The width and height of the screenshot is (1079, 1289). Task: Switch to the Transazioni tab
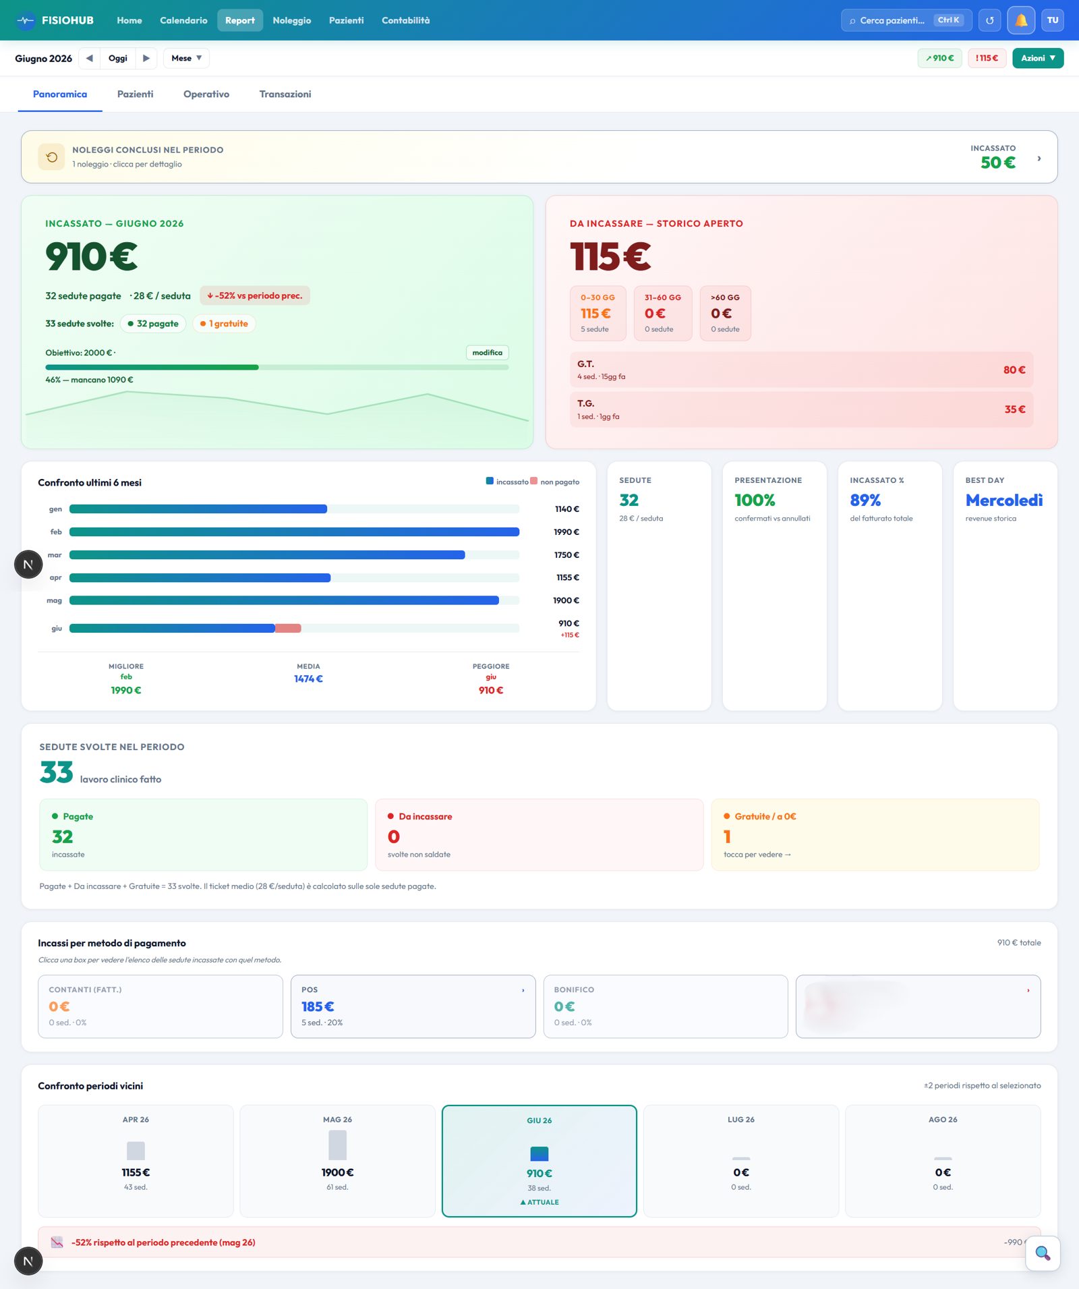pyautogui.click(x=285, y=94)
